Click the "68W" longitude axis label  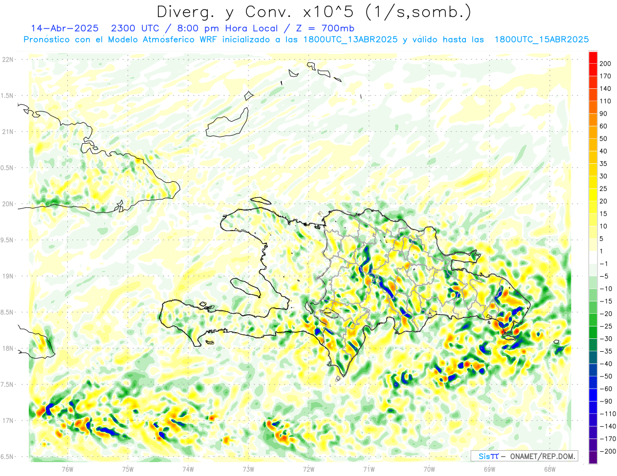coord(550,469)
